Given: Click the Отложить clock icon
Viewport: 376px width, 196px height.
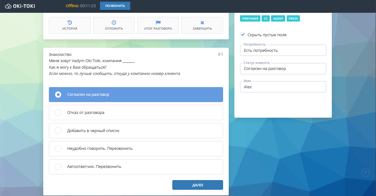Looking at the screenshot, I should click(x=114, y=22).
